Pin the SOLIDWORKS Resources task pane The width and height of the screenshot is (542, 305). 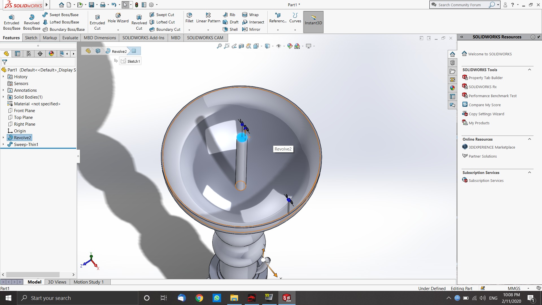coord(539,37)
